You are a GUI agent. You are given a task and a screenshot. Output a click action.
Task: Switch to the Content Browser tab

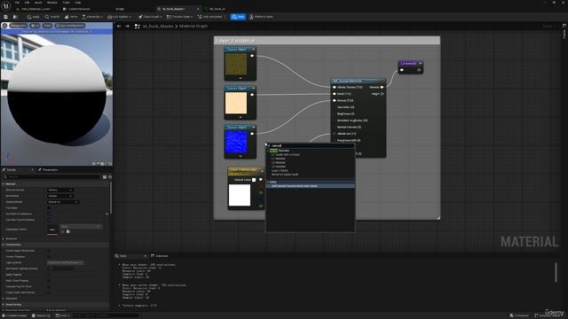pos(77,9)
